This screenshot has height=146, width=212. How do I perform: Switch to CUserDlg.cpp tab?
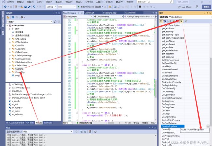[x=110, y=13]
